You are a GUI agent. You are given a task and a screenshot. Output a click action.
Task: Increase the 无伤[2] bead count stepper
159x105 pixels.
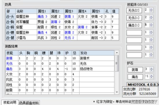click(x=151, y=9)
